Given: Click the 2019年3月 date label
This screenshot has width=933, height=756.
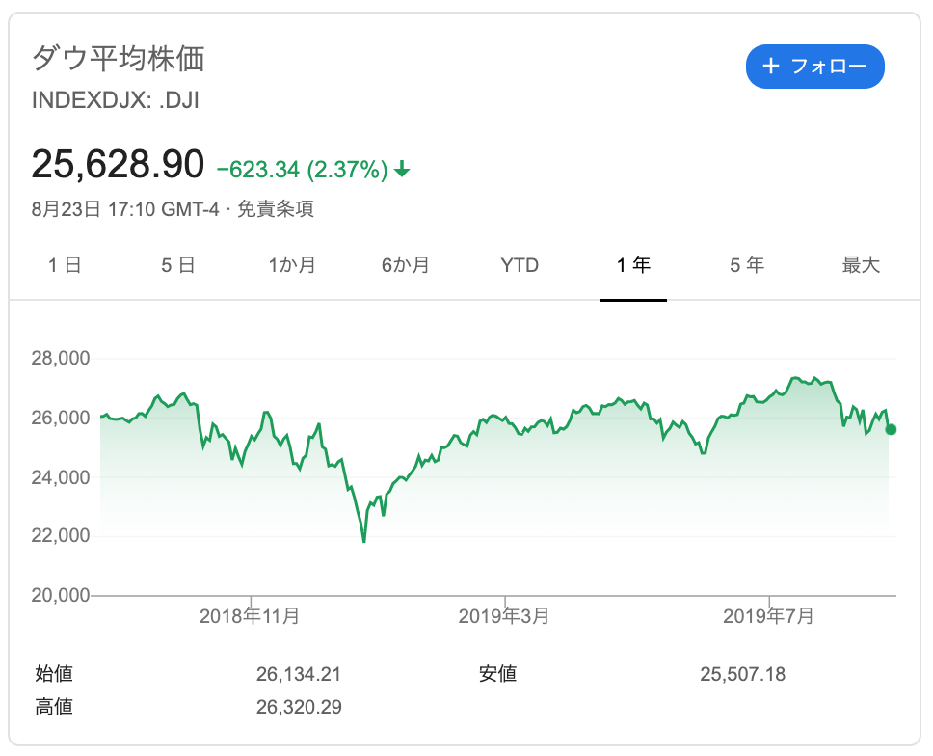Looking at the screenshot, I should pyautogui.click(x=503, y=615).
